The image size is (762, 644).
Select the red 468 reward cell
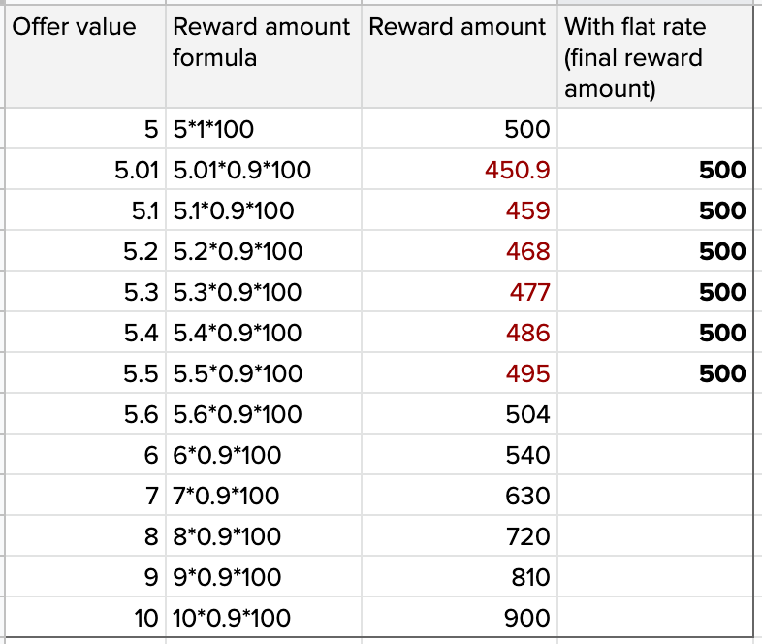pyautogui.click(x=459, y=252)
